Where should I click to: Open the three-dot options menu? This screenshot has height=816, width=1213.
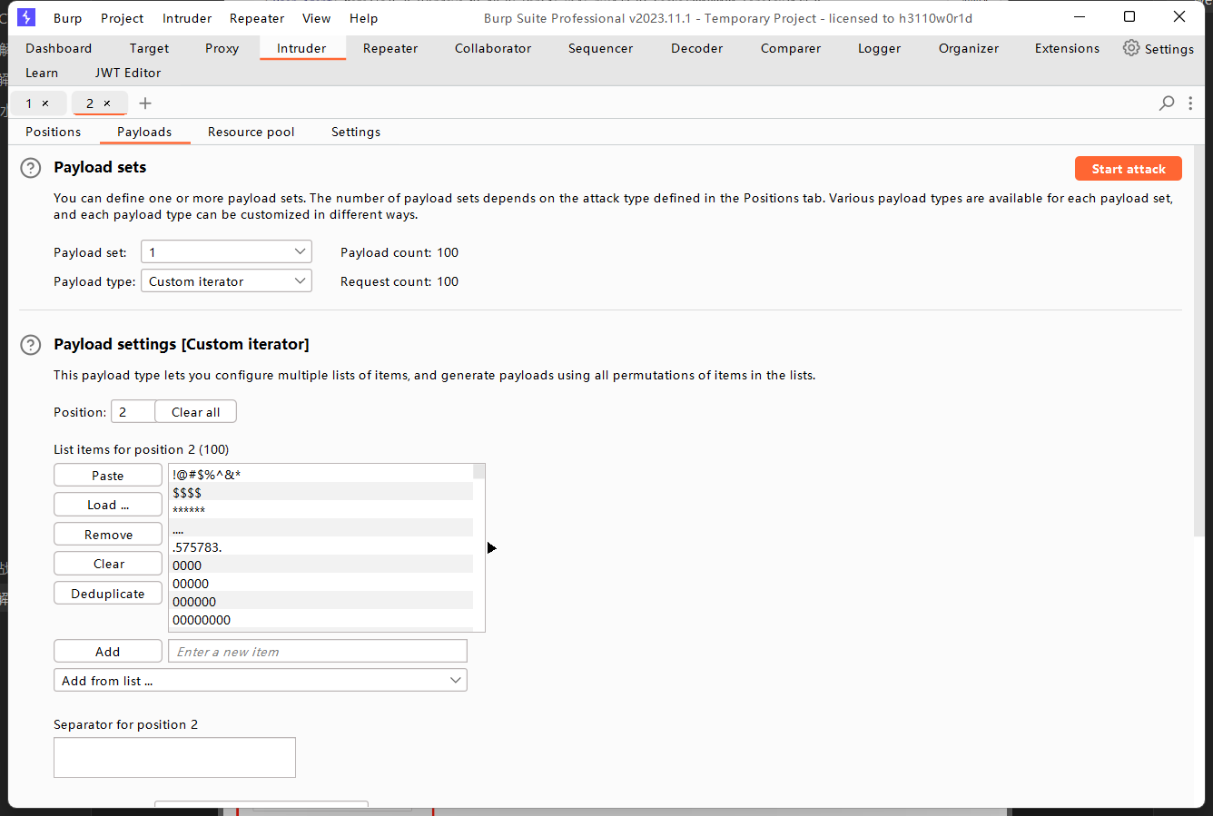(x=1190, y=103)
